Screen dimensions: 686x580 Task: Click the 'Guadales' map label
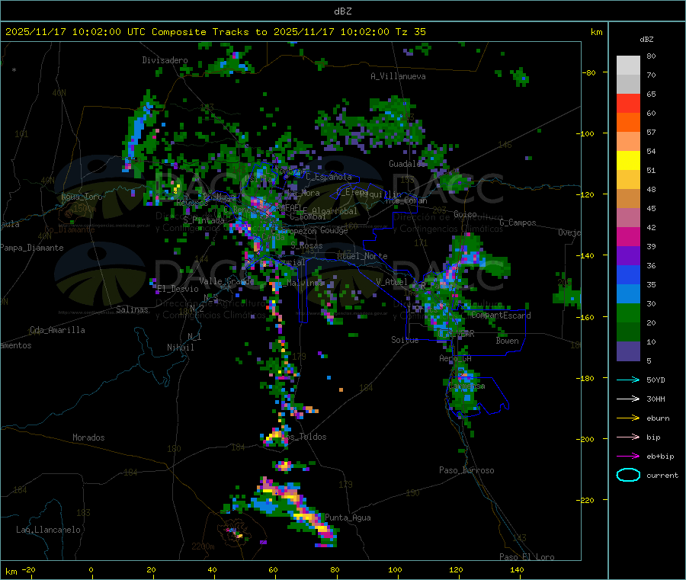point(407,164)
